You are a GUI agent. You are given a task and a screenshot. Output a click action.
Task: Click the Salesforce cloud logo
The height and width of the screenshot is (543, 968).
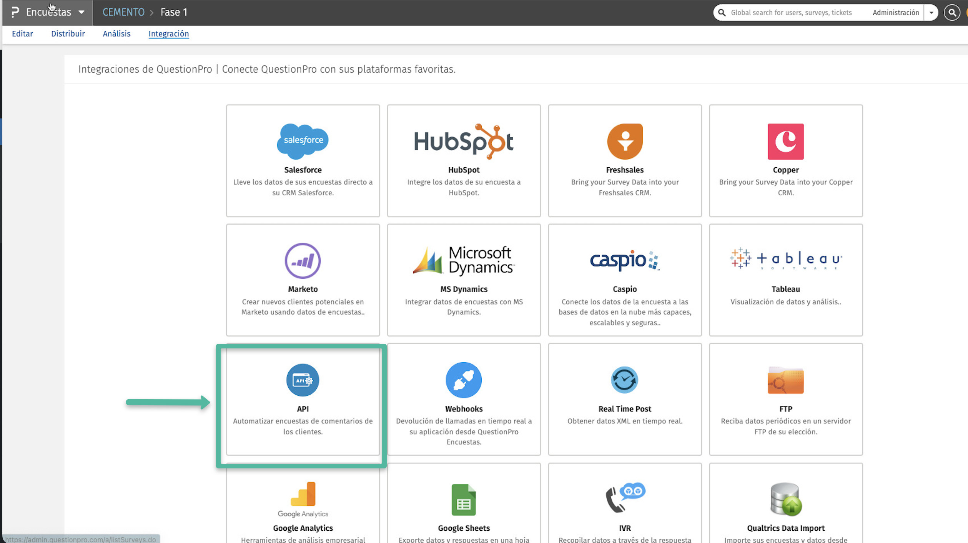[x=303, y=141]
